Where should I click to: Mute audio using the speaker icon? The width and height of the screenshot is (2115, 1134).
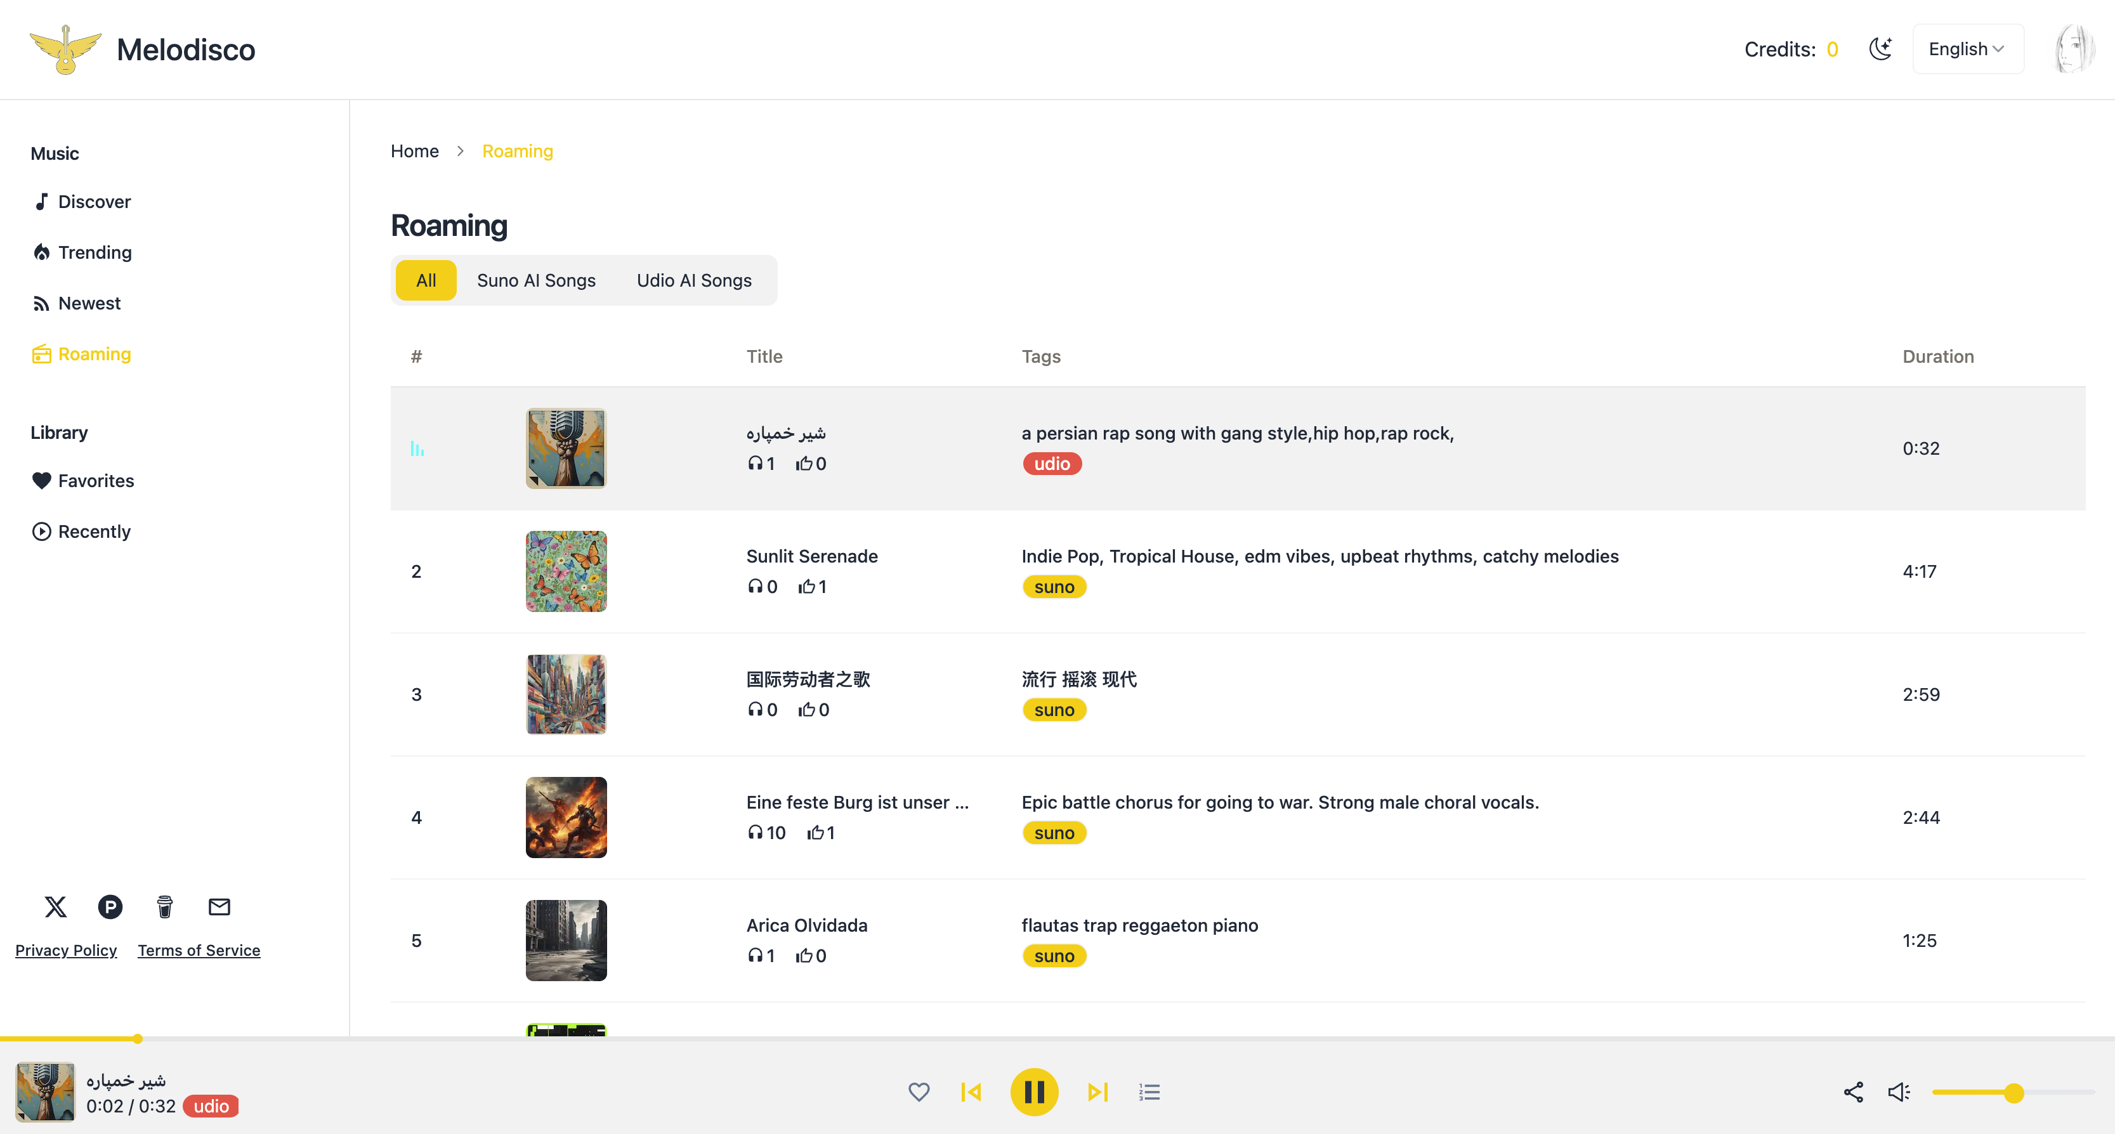coord(1898,1092)
